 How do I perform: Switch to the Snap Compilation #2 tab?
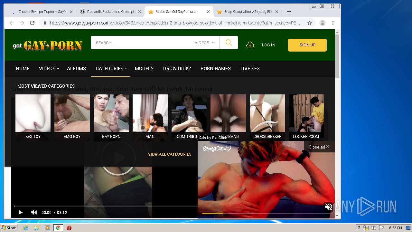click(x=248, y=12)
